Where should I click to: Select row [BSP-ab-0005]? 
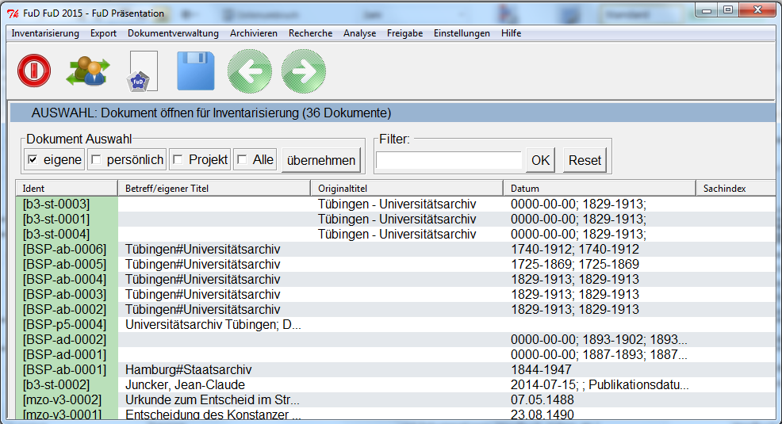396,264
